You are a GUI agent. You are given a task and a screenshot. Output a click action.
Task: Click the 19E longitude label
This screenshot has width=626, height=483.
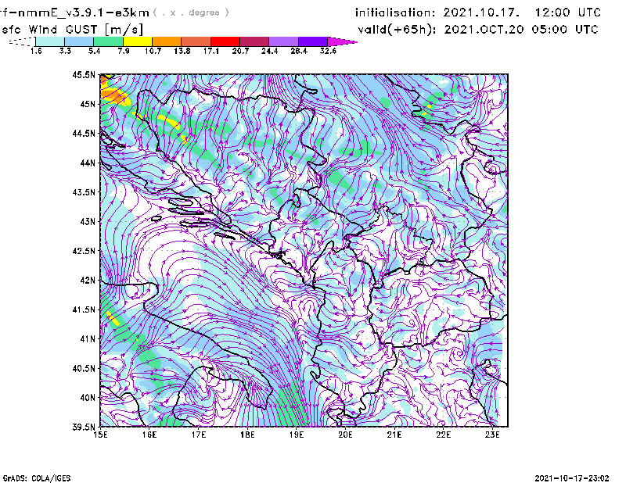tap(297, 435)
